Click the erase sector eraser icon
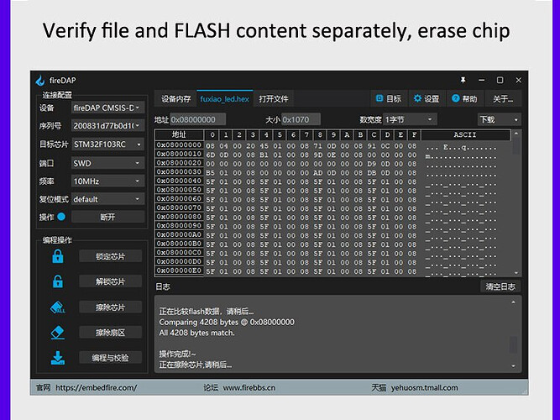 click(x=57, y=333)
